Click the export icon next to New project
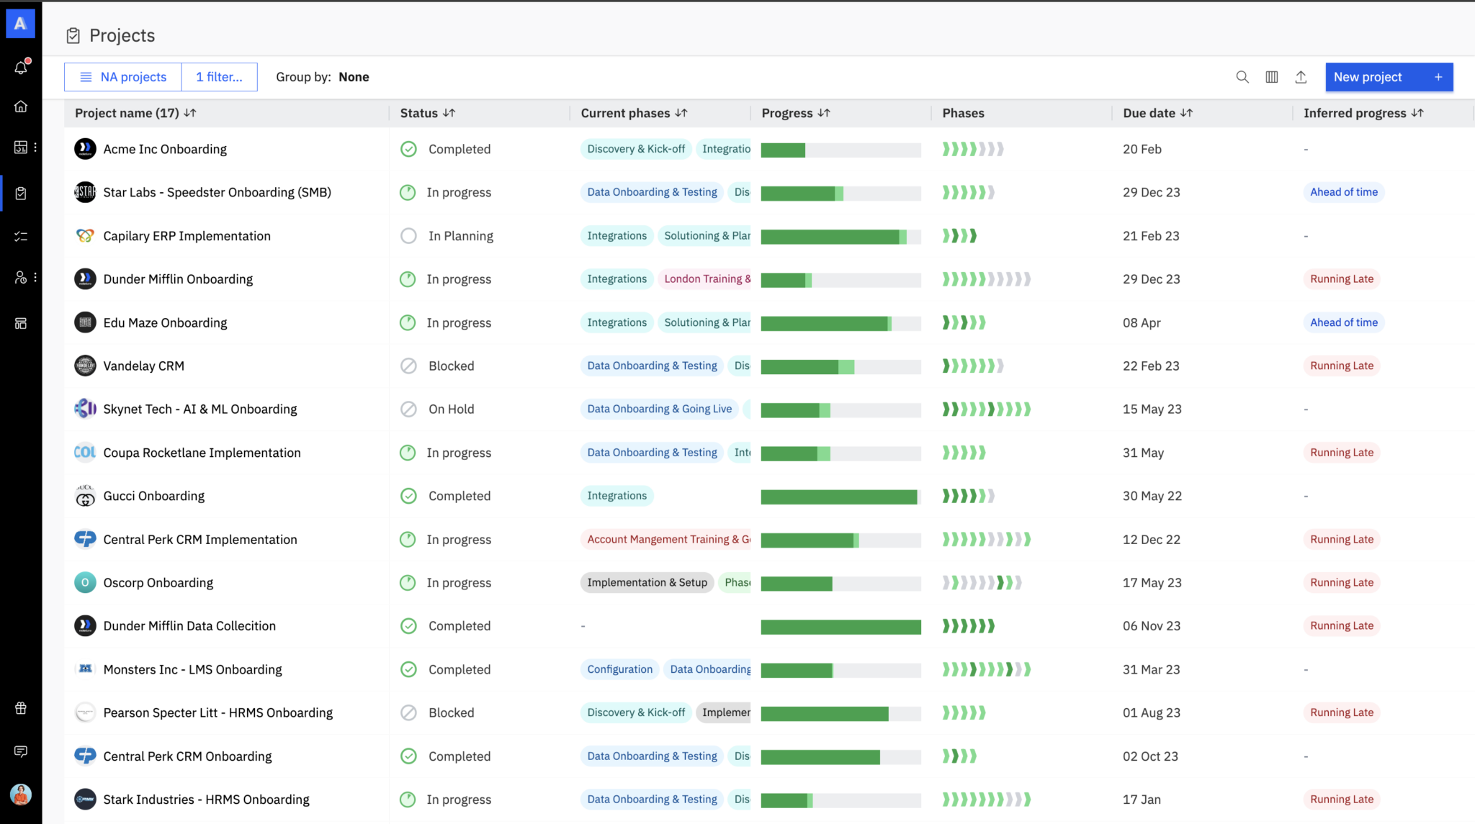Viewport: 1475px width, 824px height. [1301, 76]
